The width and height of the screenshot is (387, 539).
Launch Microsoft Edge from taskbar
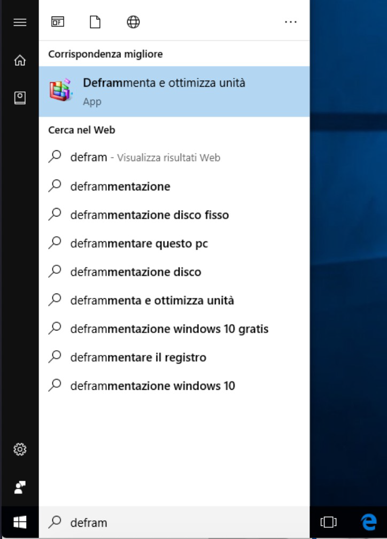(369, 522)
